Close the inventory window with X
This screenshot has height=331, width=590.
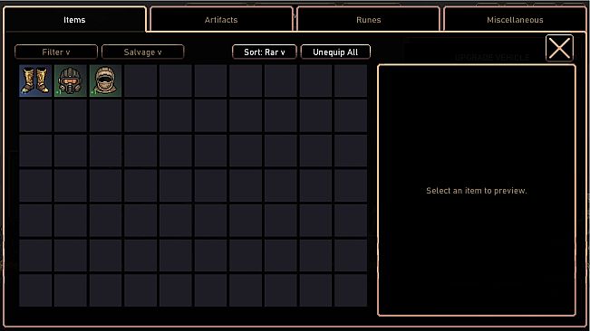tap(559, 48)
